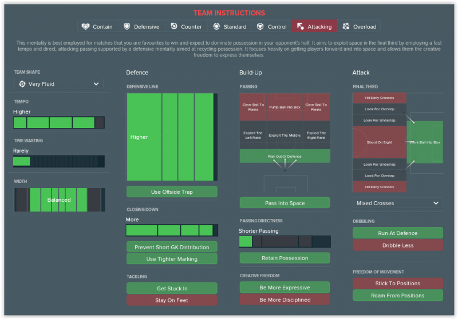This screenshot has height=319, width=458.
Task: Click the Attacking mentality icon
Action: [301, 26]
